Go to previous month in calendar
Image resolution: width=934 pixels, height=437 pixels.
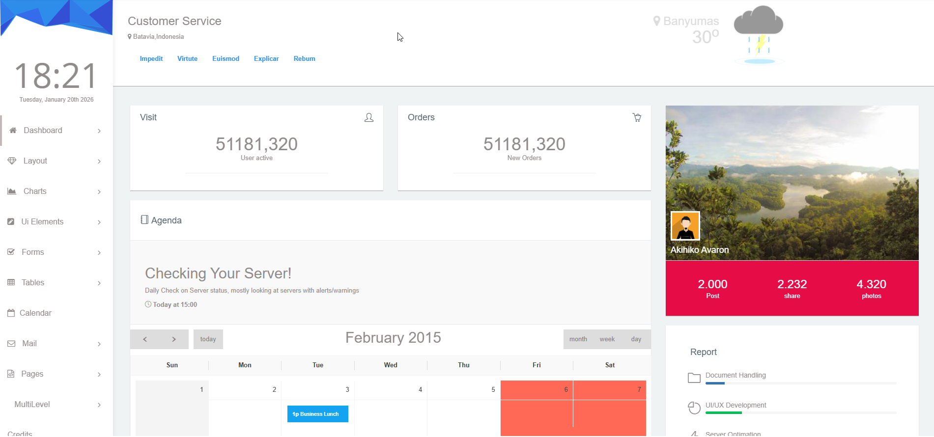click(145, 339)
